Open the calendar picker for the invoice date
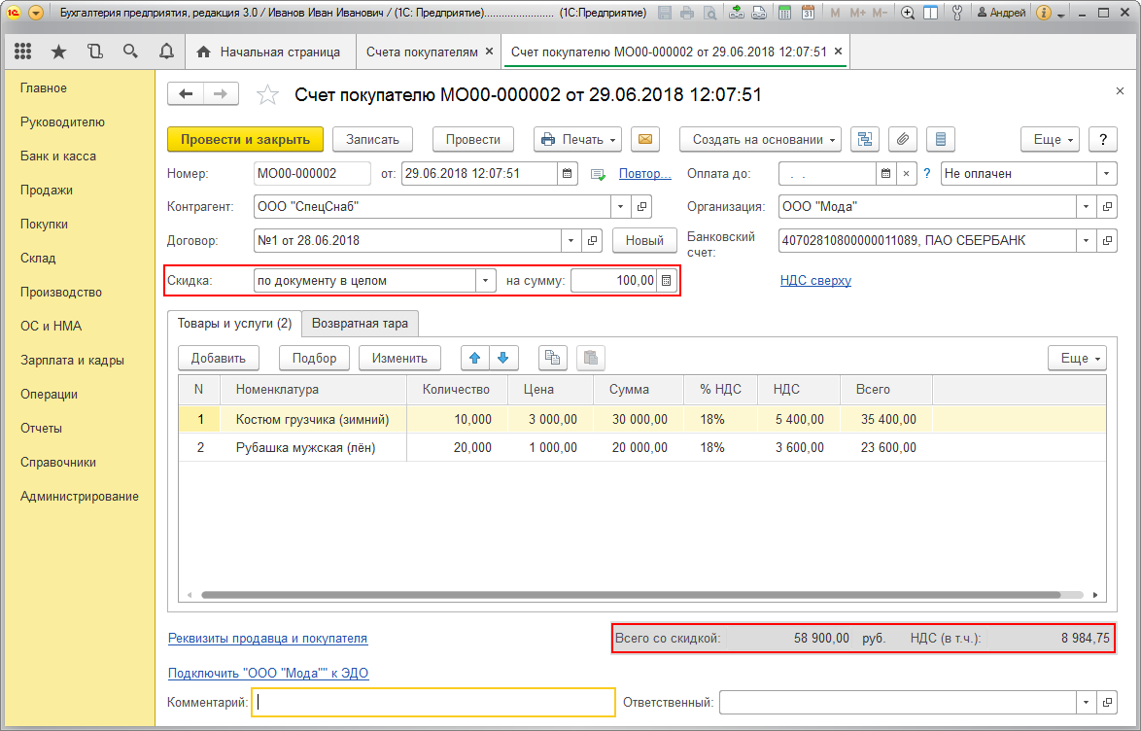Viewport: 1141px width, 731px height. [x=568, y=174]
